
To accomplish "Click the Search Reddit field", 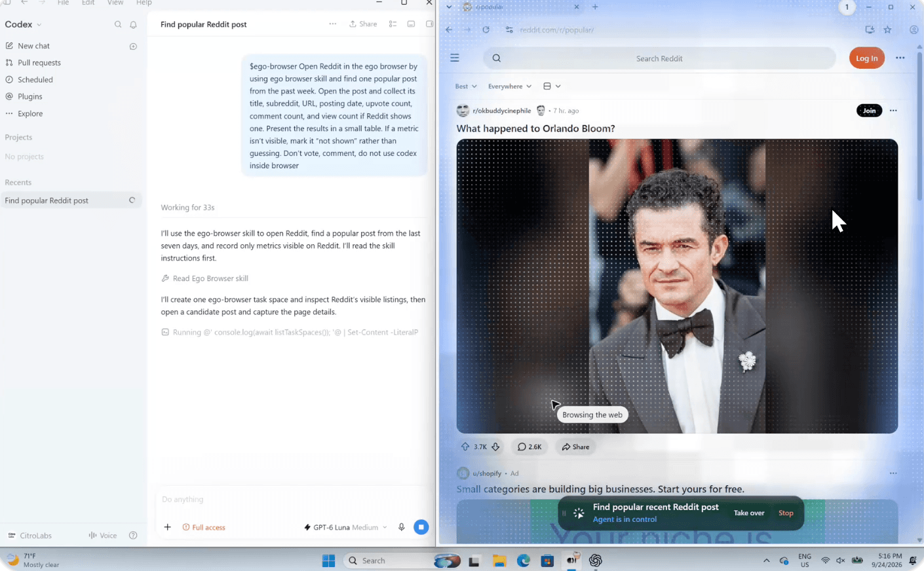I will (659, 58).
